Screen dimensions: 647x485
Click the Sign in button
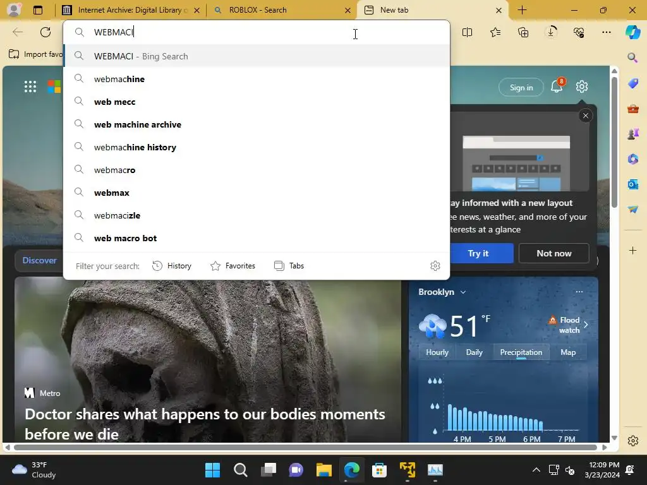point(521,87)
